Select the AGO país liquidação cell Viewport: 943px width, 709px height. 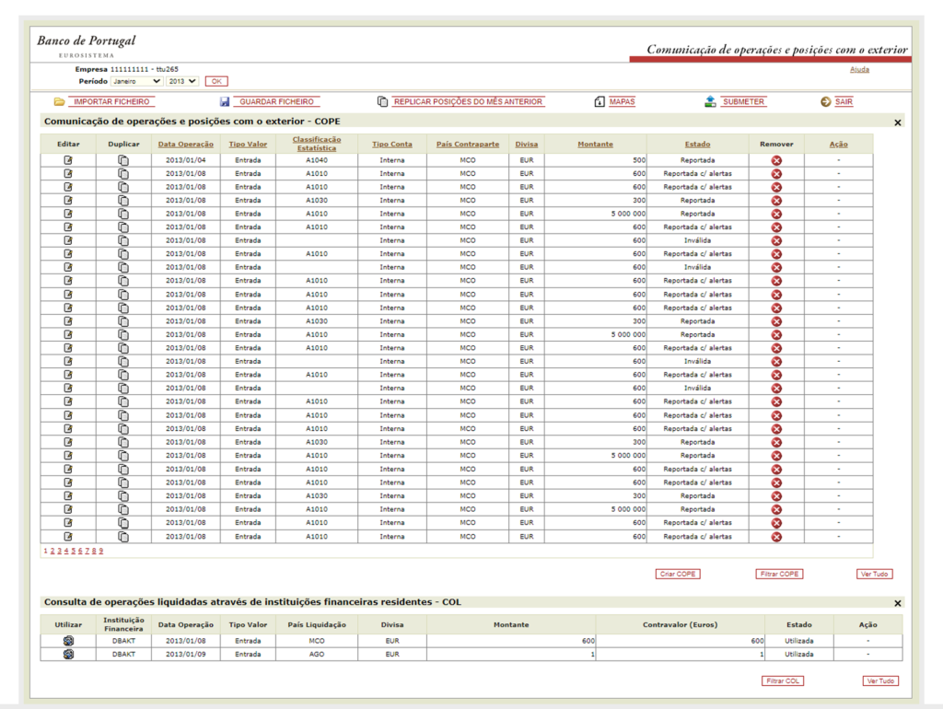click(x=317, y=655)
